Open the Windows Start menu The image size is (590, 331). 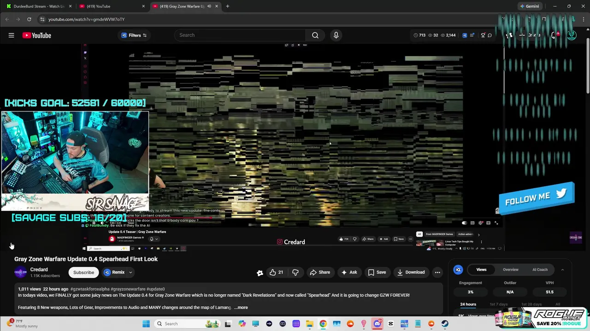(x=146, y=324)
